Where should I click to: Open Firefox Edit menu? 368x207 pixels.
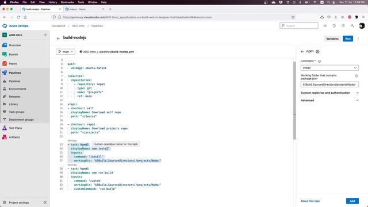coord(33,2)
